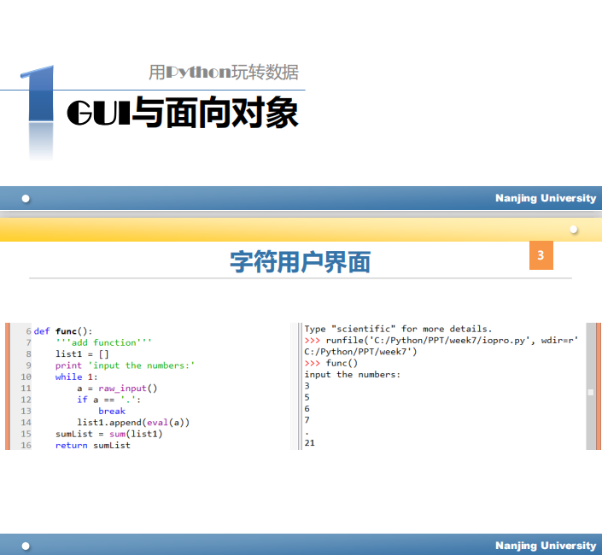Click the white dot on the yellow banner
This screenshot has width=602, height=555.
574,230
